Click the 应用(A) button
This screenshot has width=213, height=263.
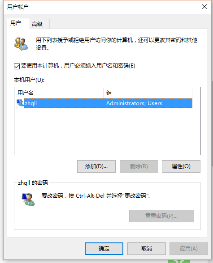click(189, 248)
